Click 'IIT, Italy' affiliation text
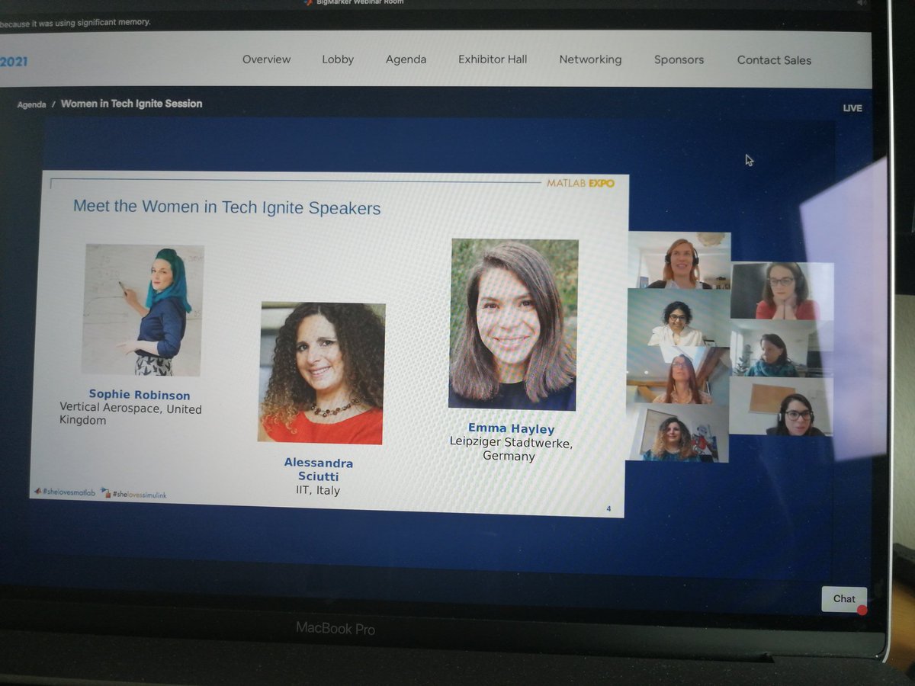915x686 pixels. point(318,490)
